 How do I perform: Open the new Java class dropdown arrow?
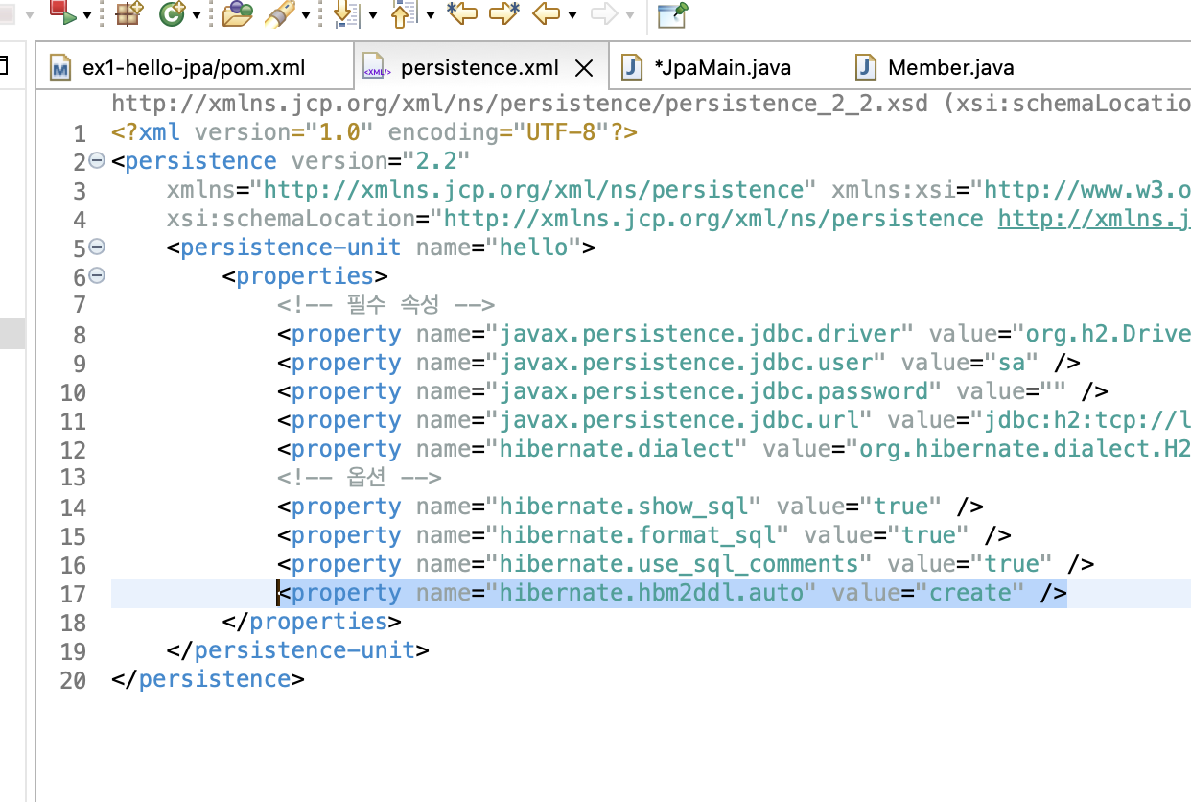point(197,14)
